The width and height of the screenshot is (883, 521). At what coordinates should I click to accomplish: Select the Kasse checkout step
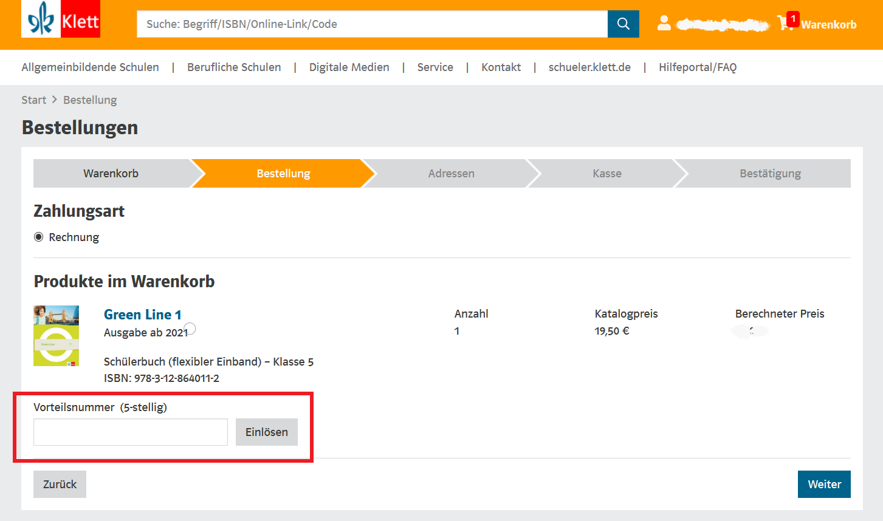[607, 174]
